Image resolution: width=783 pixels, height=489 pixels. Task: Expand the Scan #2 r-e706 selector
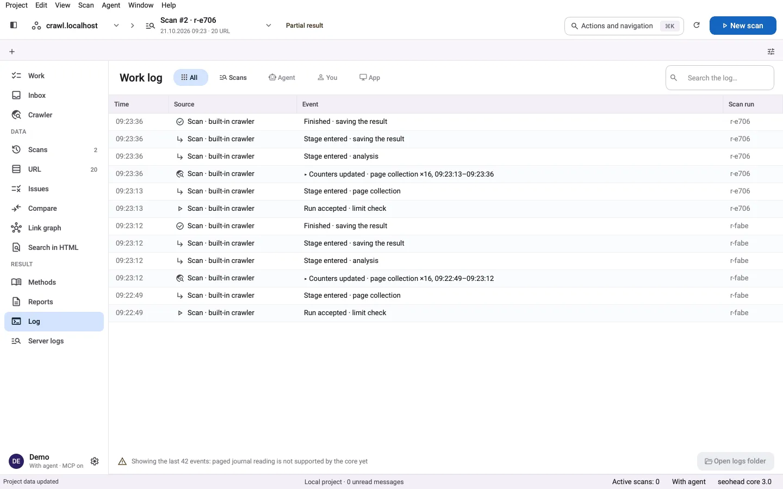coord(269,26)
